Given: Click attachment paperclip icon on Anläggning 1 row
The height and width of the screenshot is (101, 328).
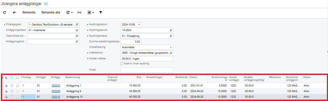Looking at the screenshot, I should (6, 86).
